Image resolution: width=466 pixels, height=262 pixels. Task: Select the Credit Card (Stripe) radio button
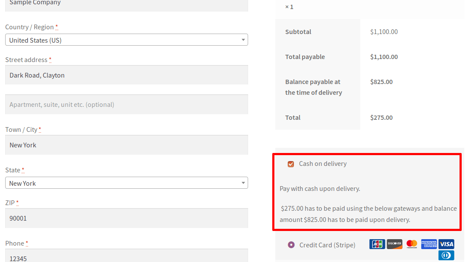pos(291,244)
